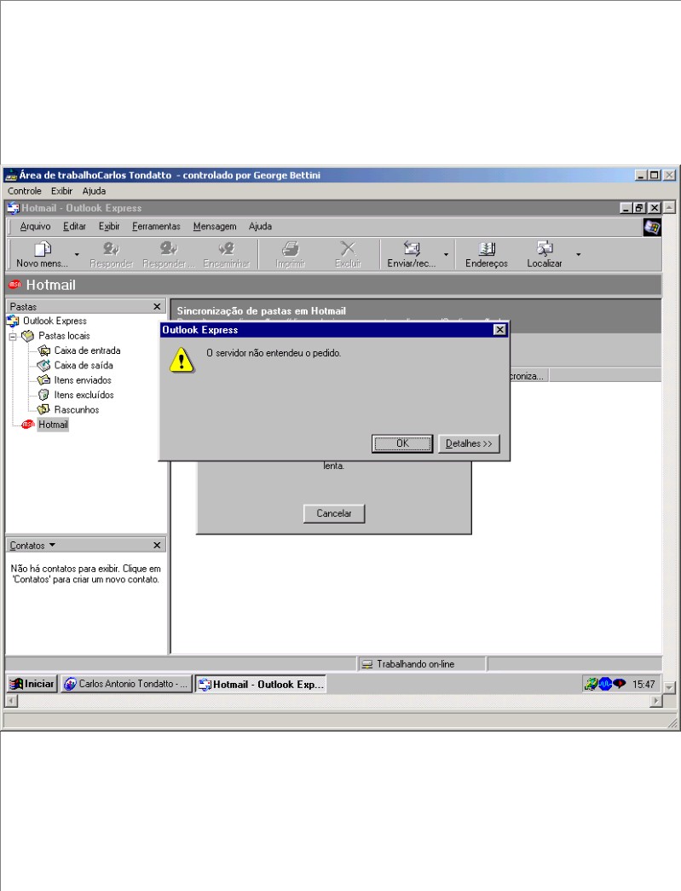Open the Exibir menu in Outlook Express
Screen dimensions: 681x891
coord(109,226)
